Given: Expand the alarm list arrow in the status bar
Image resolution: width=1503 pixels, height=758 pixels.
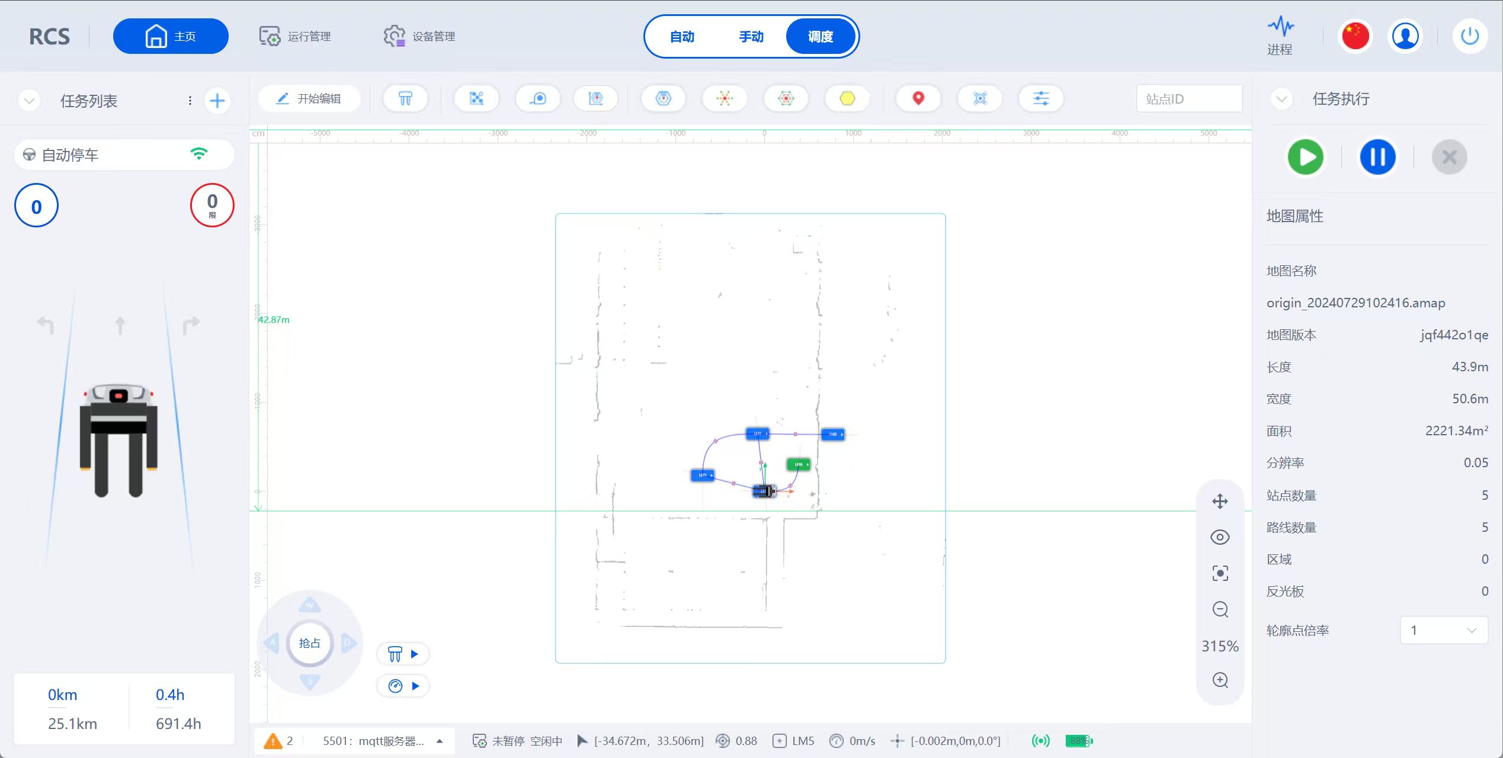Looking at the screenshot, I should tap(440, 741).
